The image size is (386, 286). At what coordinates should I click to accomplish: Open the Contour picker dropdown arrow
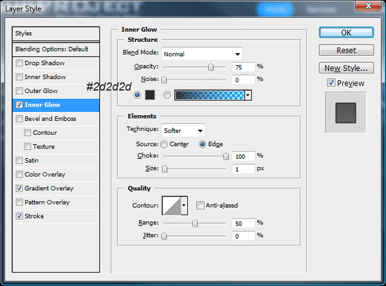point(184,206)
